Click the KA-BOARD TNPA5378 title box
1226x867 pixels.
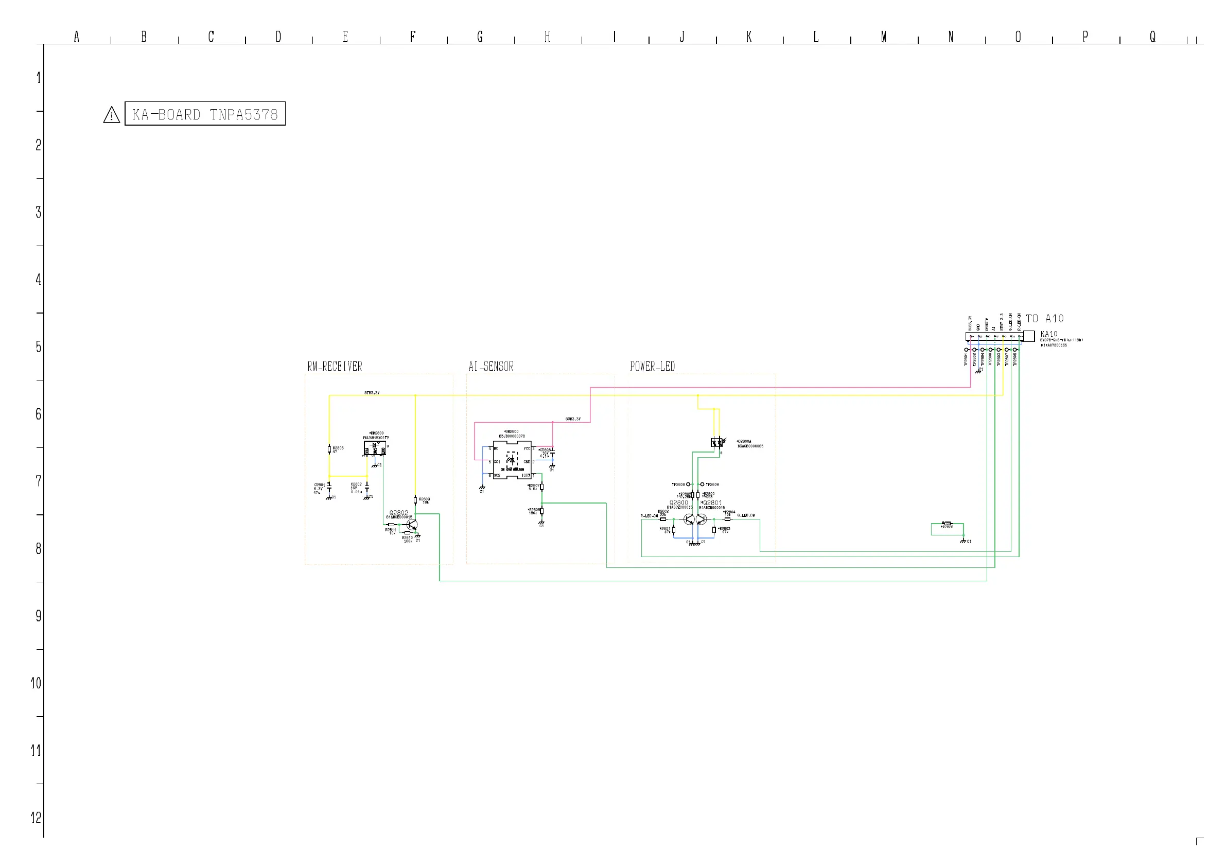pos(205,114)
